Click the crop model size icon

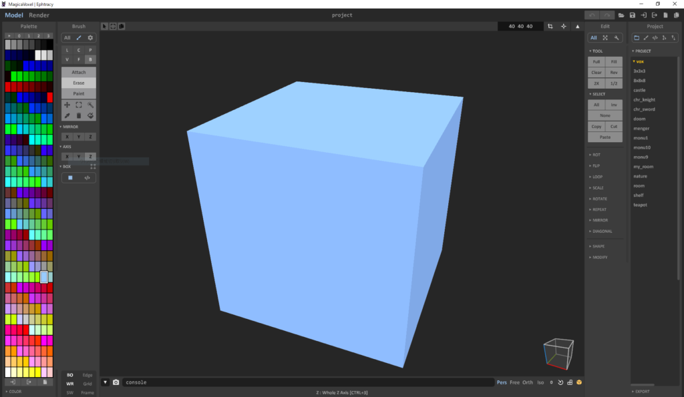pos(550,26)
